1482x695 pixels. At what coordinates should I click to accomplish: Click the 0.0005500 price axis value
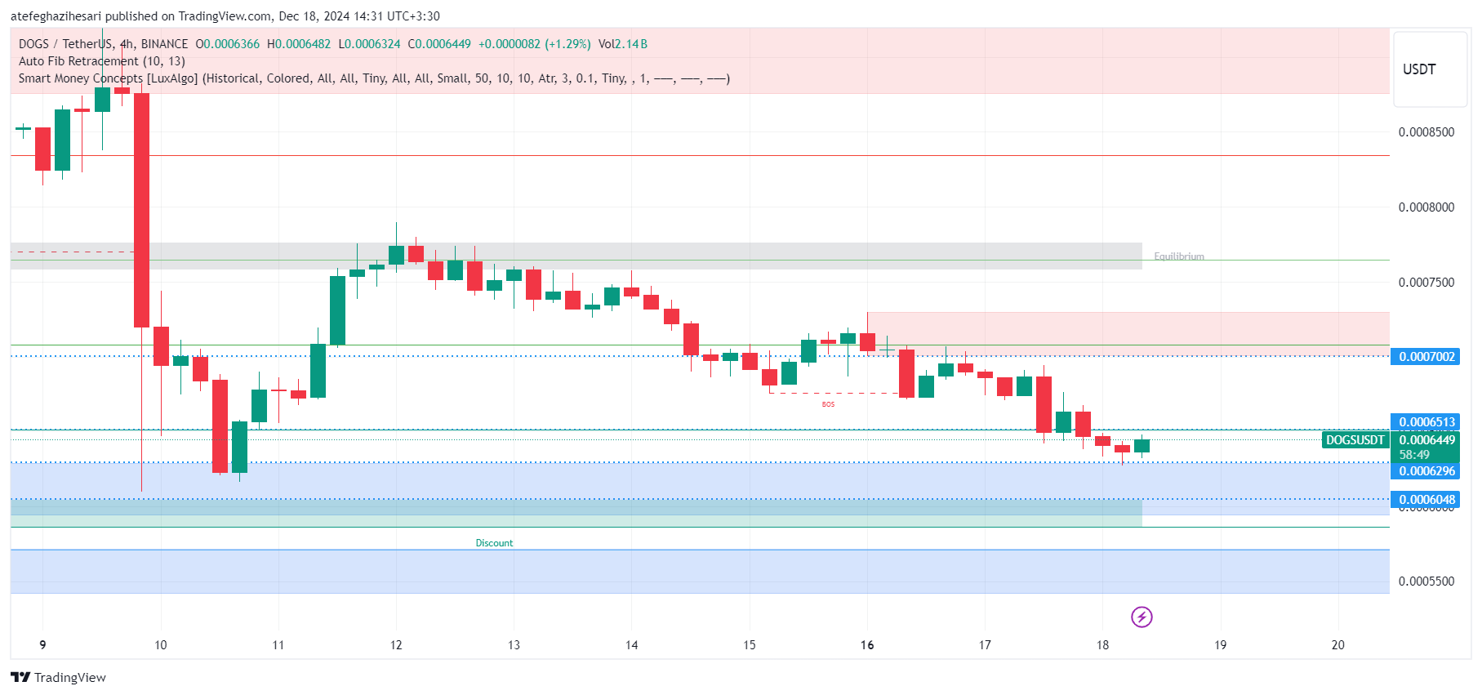(1426, 581)
